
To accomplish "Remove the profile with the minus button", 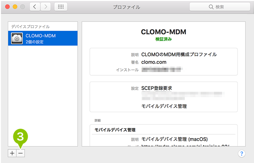I will (x=21, y=153).
